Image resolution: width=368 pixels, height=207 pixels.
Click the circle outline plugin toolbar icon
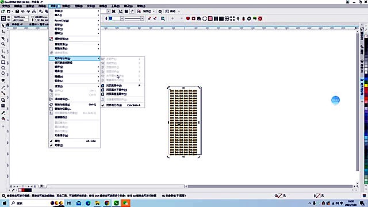pos(205,18)
